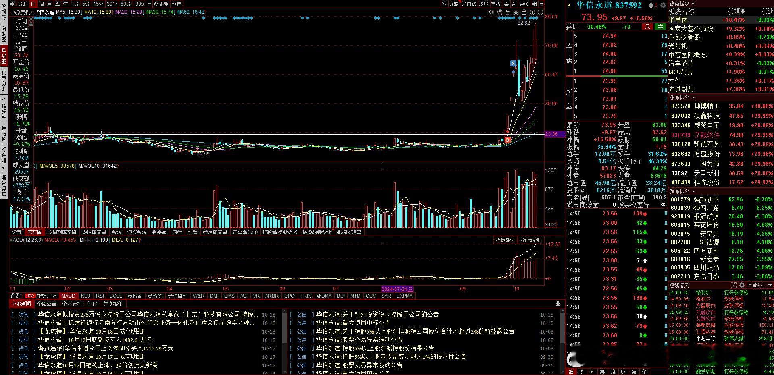
Task: Select the hand pan tool above the chart
Action: coord(500,12)
